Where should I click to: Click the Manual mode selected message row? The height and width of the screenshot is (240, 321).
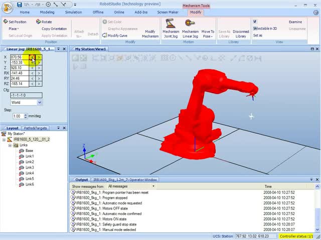[x=192, y=229]
